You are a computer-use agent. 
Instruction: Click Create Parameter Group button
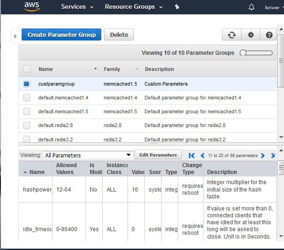click(61, 35)
